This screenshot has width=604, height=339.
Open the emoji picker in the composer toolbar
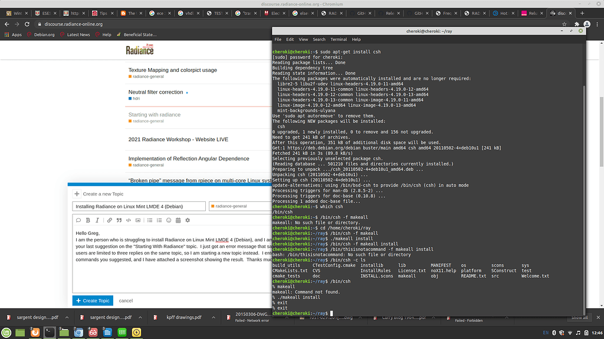168,220
